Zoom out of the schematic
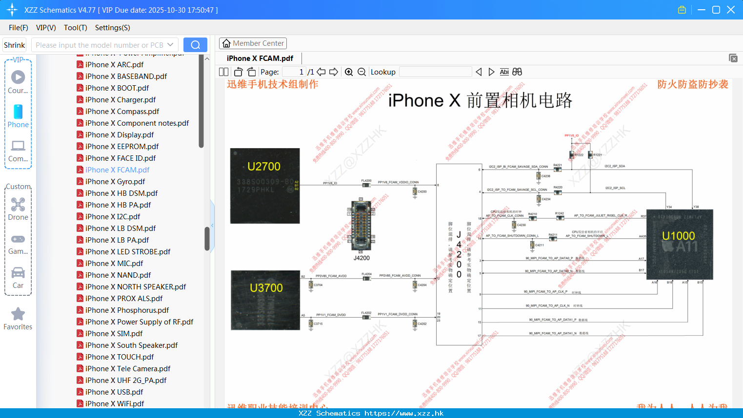743x418 pixels. coord(361,72)
